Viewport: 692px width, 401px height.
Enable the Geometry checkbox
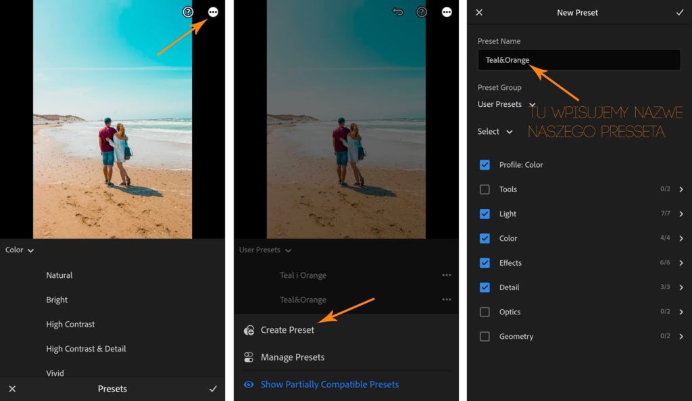pyautogui.click(x=485, y=337)
